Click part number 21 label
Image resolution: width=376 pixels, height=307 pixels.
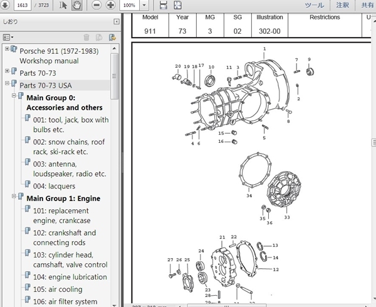coord(222,237)
